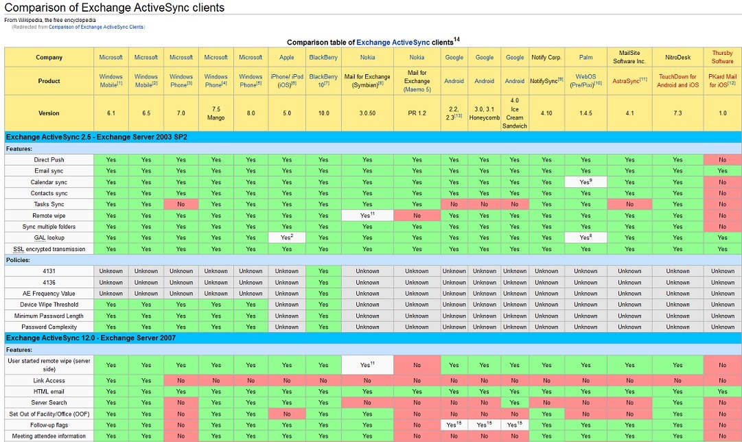Viewport: 742px width, 442px height.
Task: Click the 'Set Out of Facility/Office (OOF)' row label
Action: tap(49, 414)
